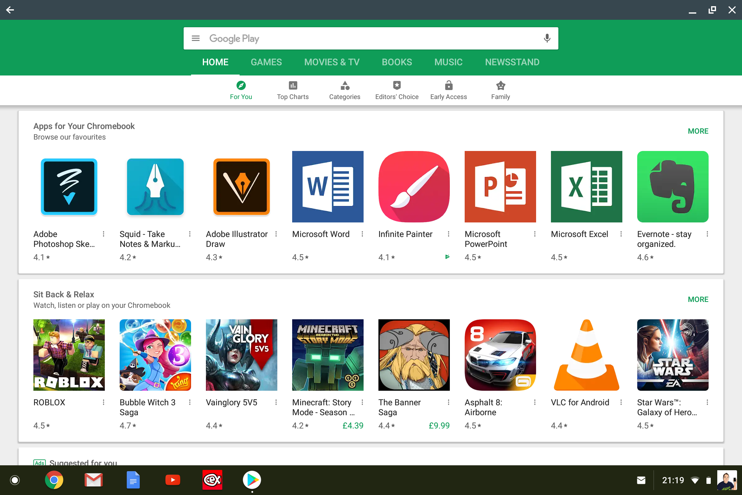Open the Microsoft Word app icon
This screenshot has height=495, width=742.
[328, 187]
